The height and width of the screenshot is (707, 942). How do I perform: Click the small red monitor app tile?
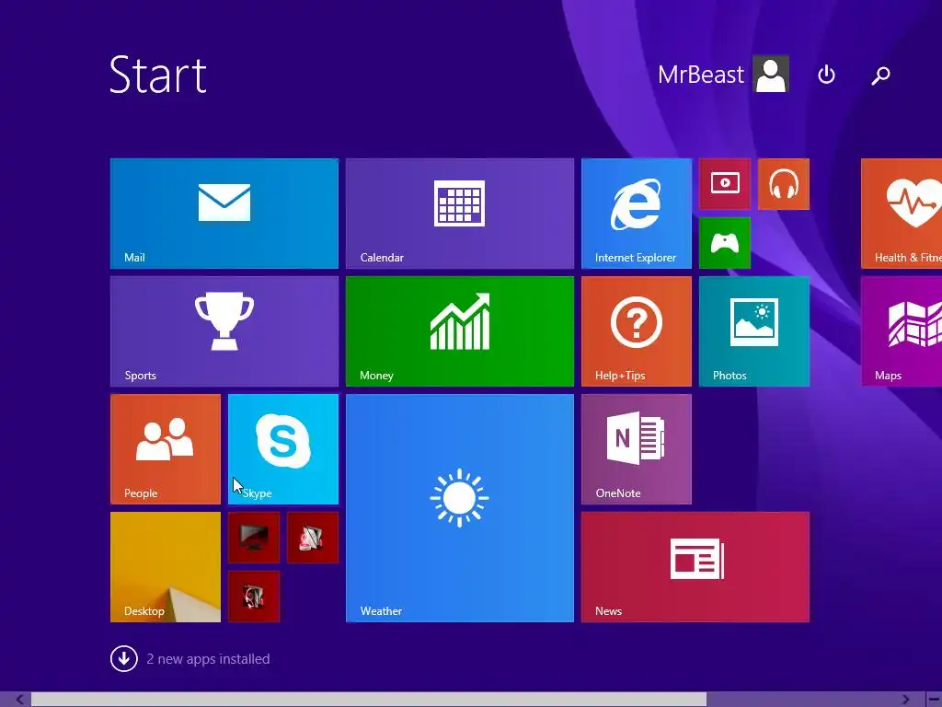254,538
